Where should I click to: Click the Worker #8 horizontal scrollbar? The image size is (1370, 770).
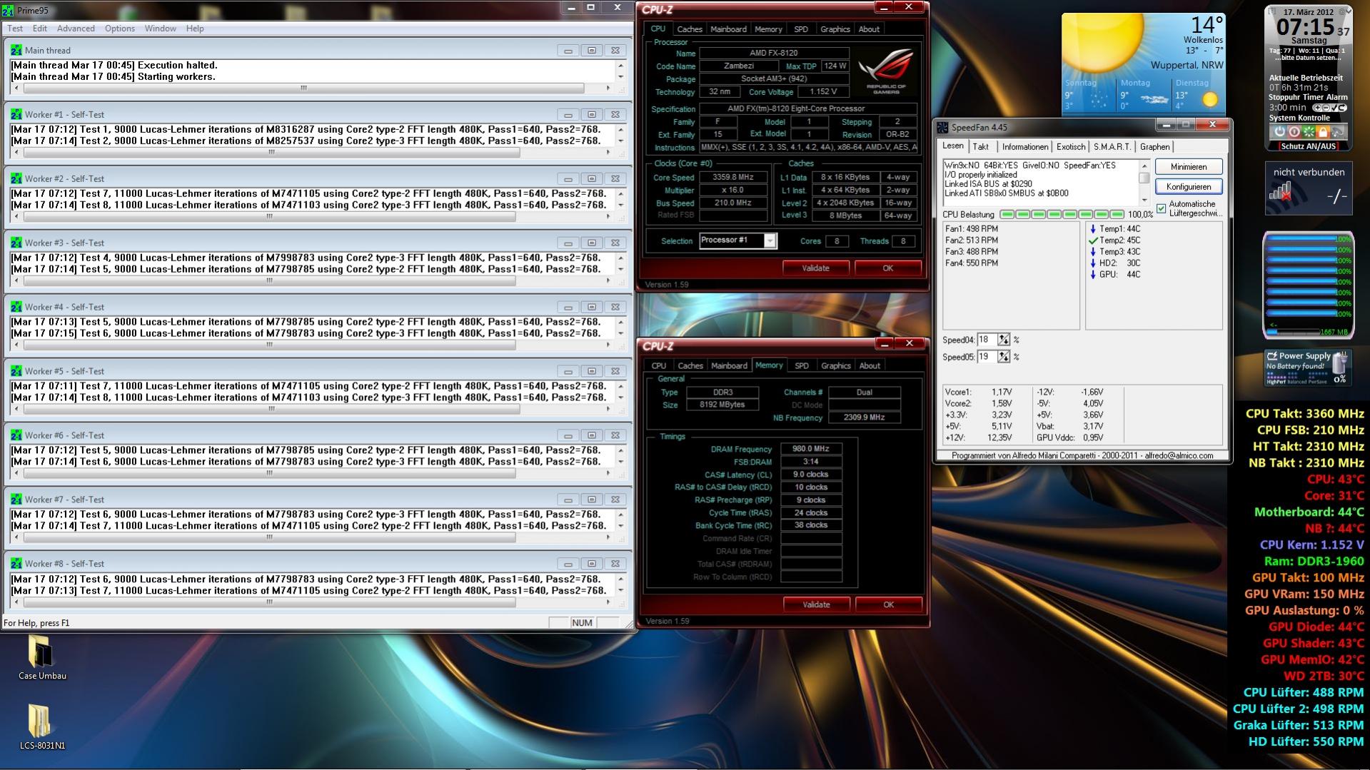(313, 602)
